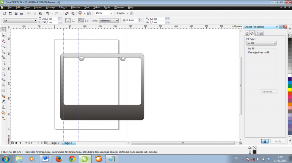Open the File menu
Screen dimensions: 292x163
pyautogui.click(x=9, y=8)
